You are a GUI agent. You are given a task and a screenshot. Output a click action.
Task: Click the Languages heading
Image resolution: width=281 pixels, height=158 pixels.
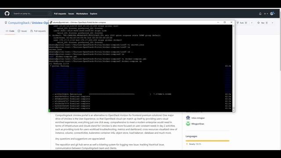point(191,136)
